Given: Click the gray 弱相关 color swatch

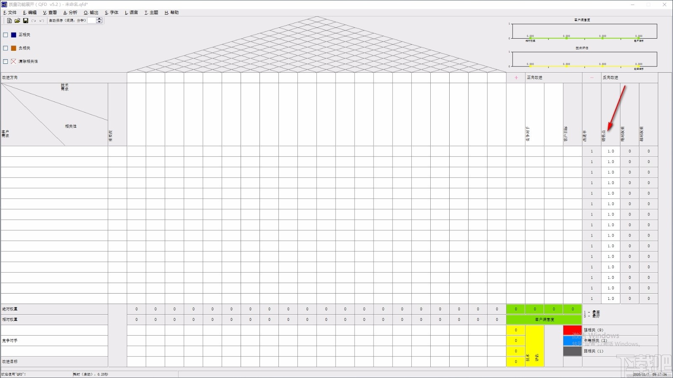Looking at the screenshot, I should 572,351.
